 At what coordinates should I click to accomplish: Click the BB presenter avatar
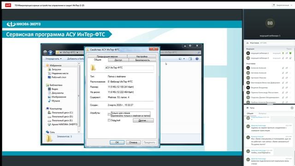click(x=270, y=23)
